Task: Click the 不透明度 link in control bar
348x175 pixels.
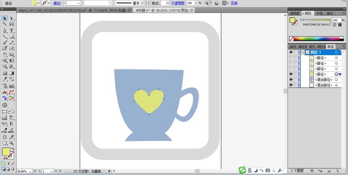Action: 178,3
